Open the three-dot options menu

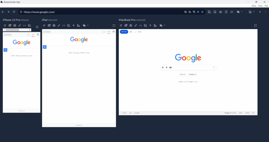click(265, 12)
